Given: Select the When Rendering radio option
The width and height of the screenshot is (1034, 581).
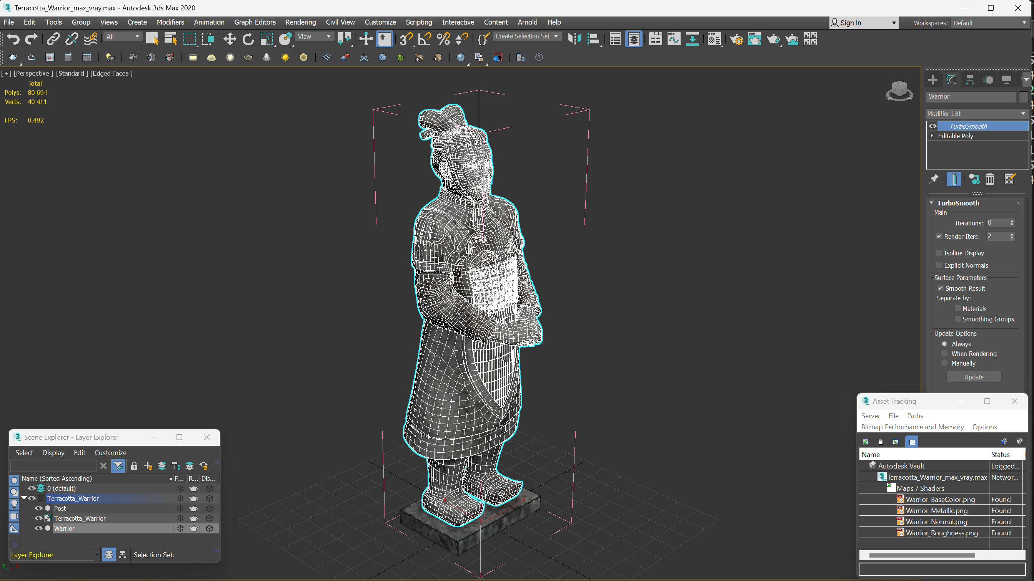Looking at the screenshot, I should pos(944,354).
